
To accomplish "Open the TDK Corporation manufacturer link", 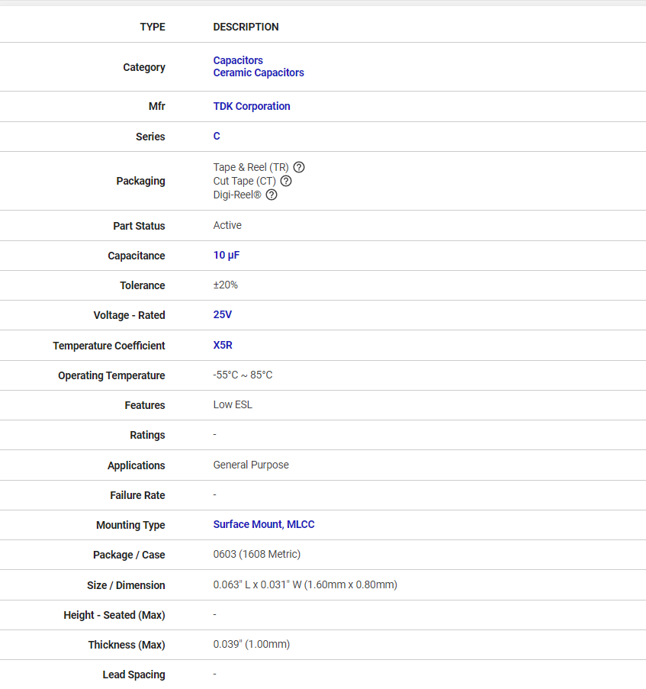I will 252,106.
